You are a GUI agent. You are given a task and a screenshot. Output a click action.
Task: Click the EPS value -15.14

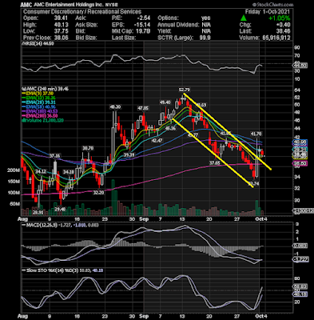pos(141,25)
